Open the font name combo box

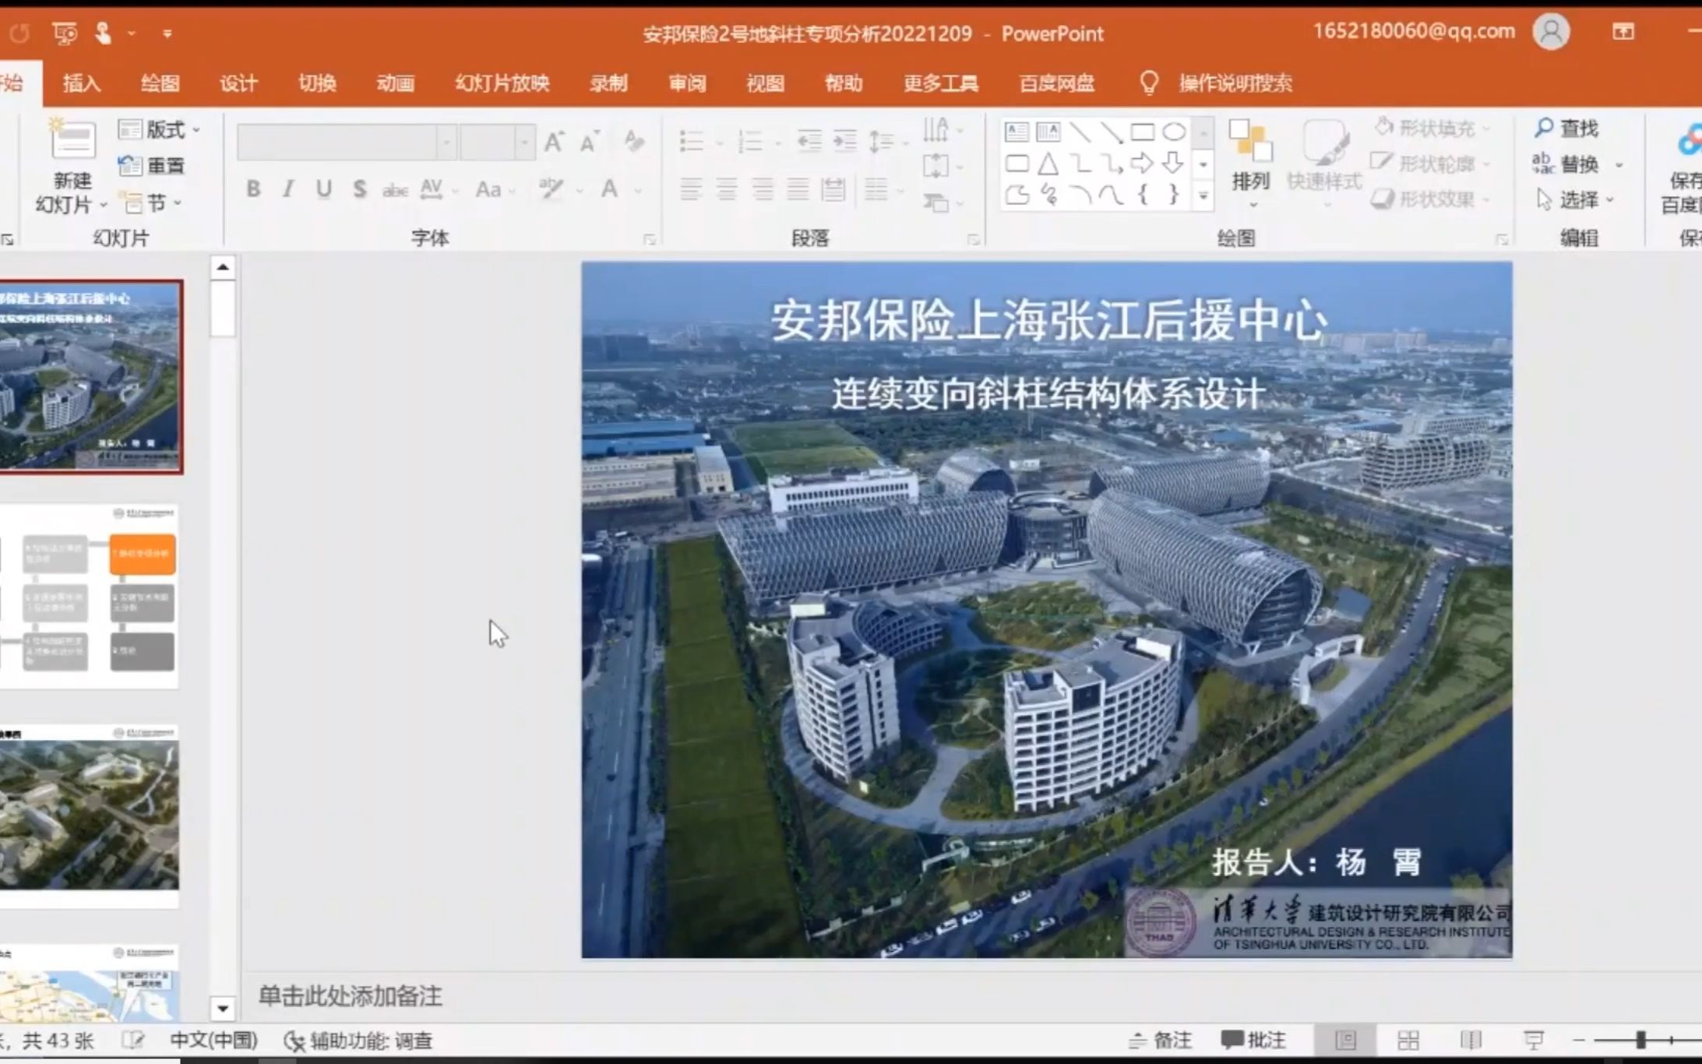(346, 142)
